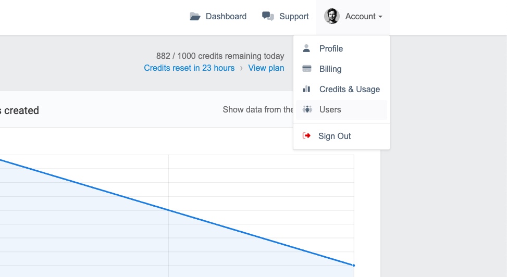Collapse the Account dropdown caret
The width and height of the screenshot is (507, 277).
coord(380,17)
